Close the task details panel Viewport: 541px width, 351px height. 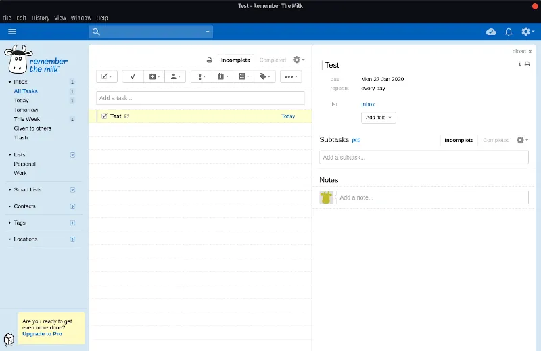[x=521, y=51]
